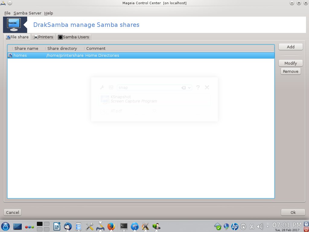Viewport: 309px width, 232px height.
Task: Open the Klipper scissors clipboard icon
Action: [252, 227]
